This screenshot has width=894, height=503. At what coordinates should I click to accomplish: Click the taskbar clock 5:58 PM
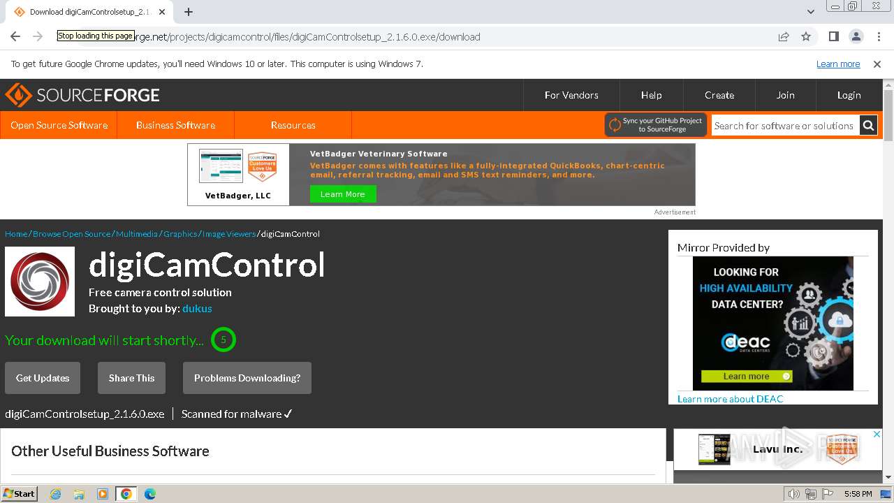(x=858, y=494)
